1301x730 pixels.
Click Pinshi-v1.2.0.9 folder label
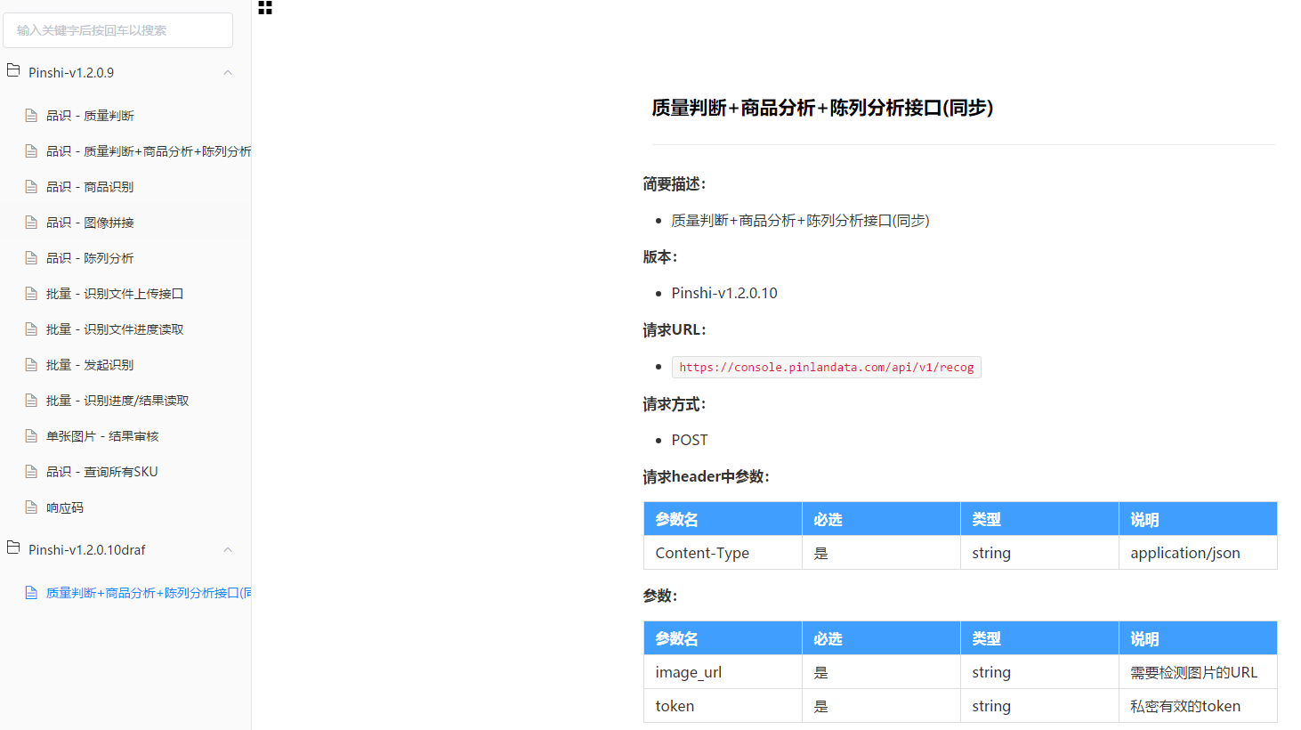pyautogui.click(x=71, y=73)
